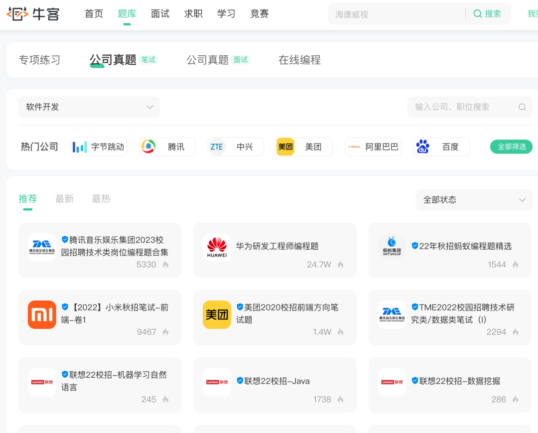Select the 最热 sort tab
The width and height of the screenshot is (538, 433).
(101, 199)
